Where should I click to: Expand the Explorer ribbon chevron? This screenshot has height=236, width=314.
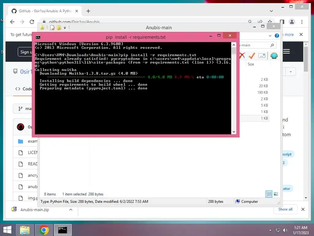[270, 36]
